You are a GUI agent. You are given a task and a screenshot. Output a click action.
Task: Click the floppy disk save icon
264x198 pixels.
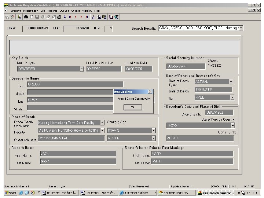(37, 17)
